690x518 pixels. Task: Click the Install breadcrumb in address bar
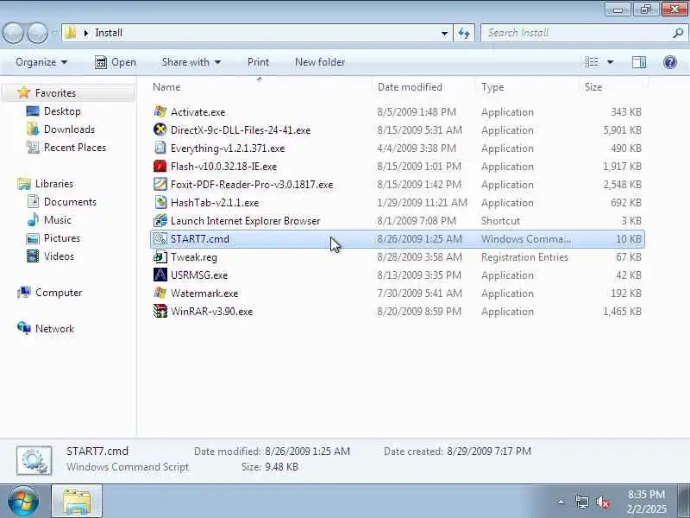(109, 33)
